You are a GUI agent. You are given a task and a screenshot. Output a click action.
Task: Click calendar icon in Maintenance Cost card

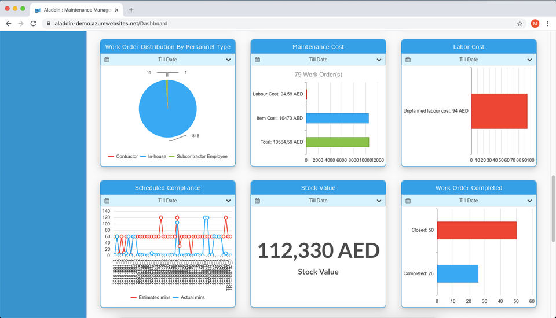(x=257, y=60)
